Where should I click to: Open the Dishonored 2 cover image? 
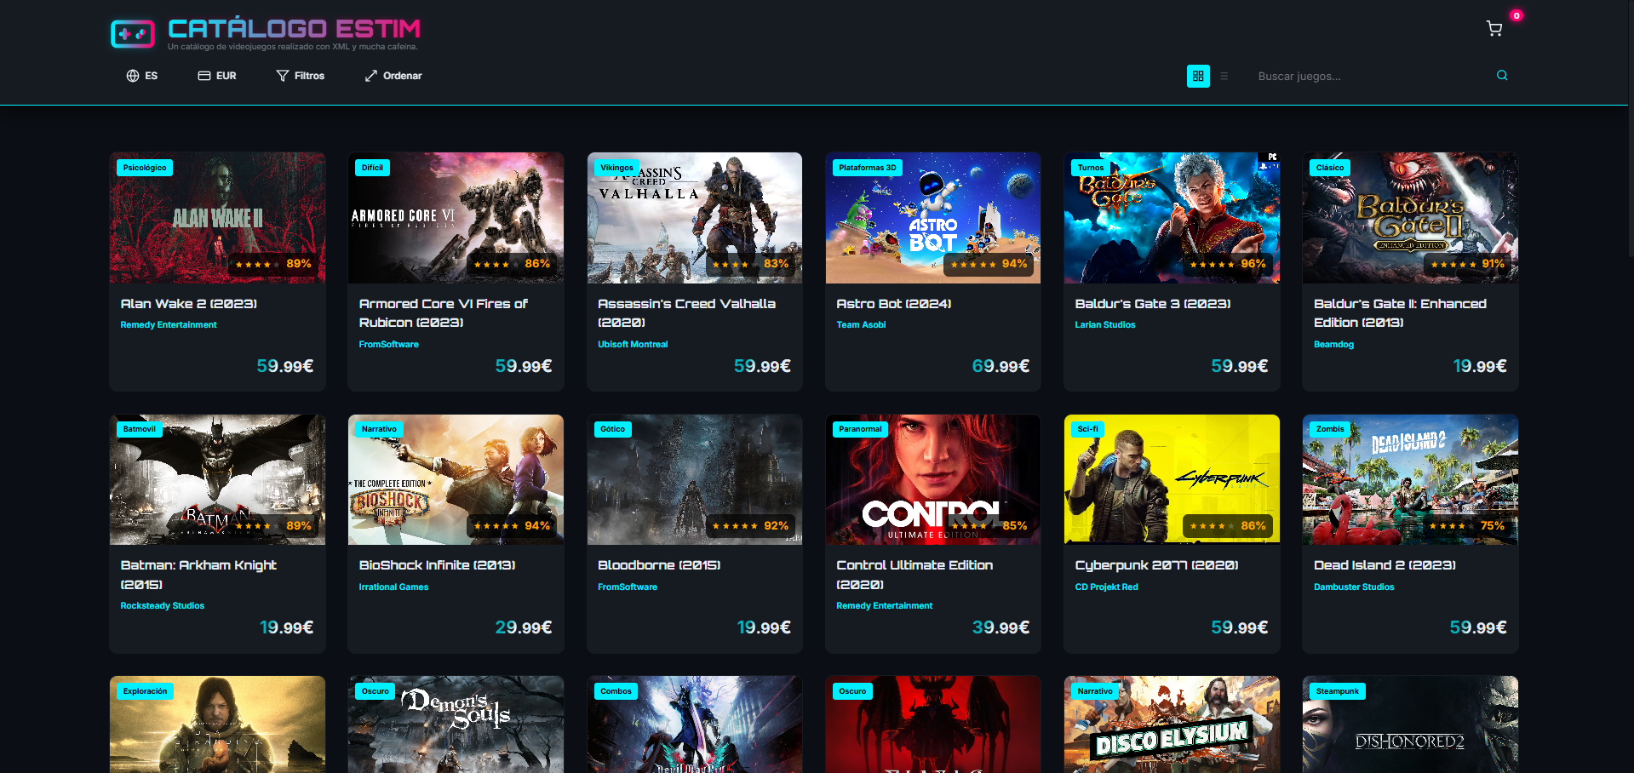pyautogui.click(x=1410, y=724)
